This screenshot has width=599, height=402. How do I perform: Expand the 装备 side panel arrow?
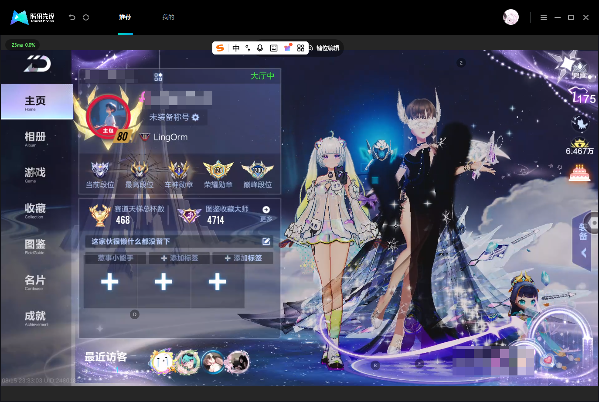point(584,253)
